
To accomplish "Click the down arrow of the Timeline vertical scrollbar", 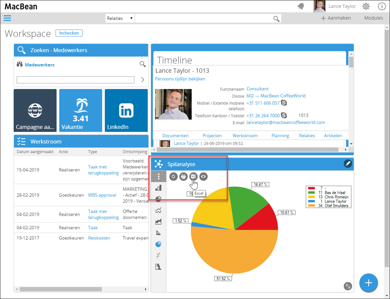I will point(351,144).
